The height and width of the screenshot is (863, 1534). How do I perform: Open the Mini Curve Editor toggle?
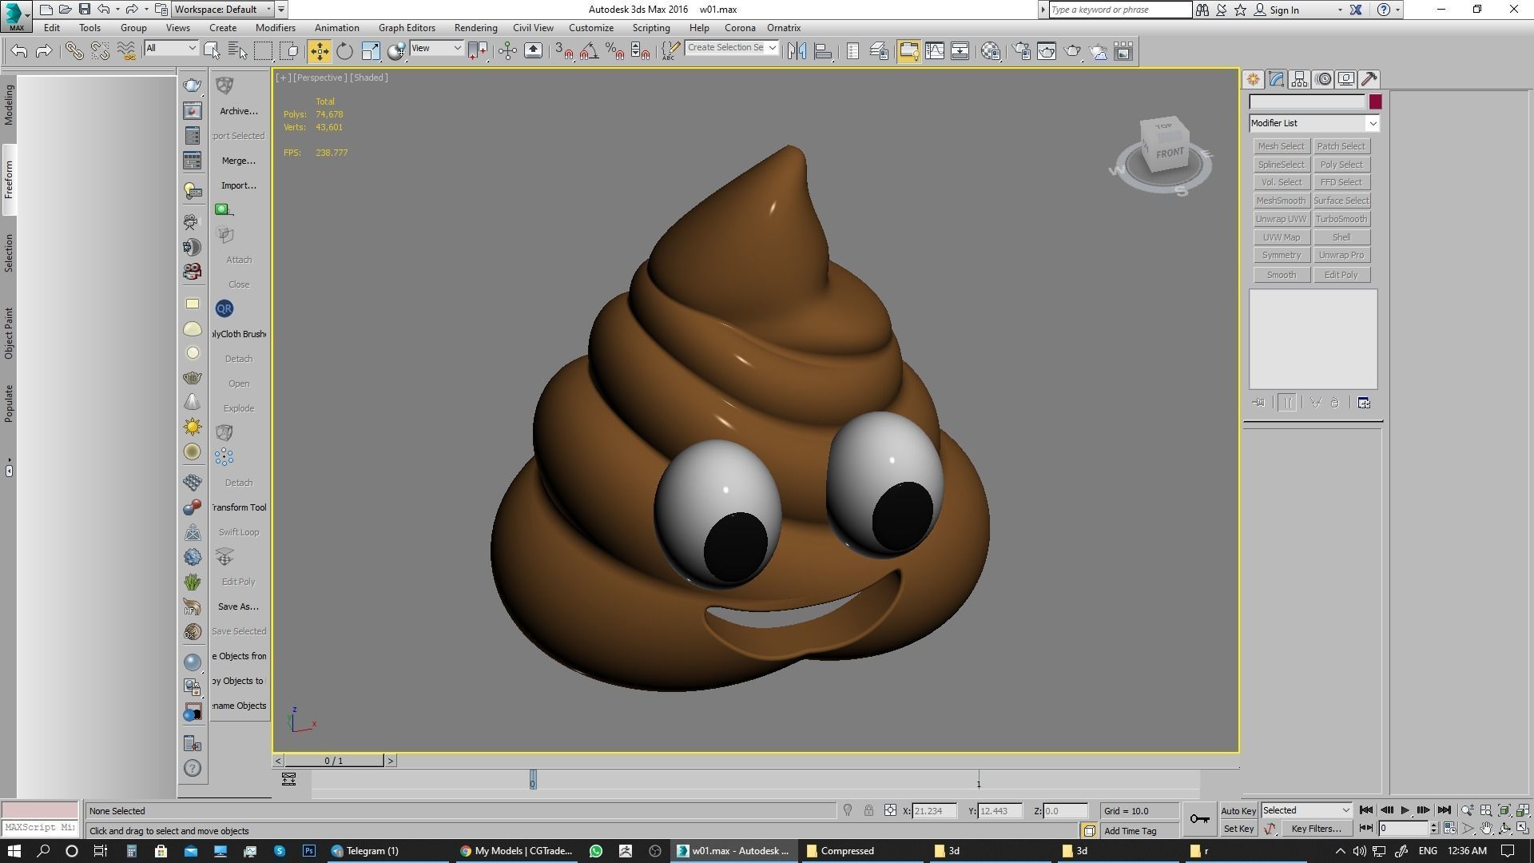click(288, 779)
